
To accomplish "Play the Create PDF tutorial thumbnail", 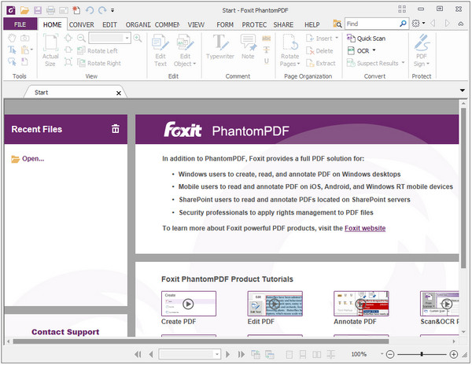I will [x=188, y=304].
